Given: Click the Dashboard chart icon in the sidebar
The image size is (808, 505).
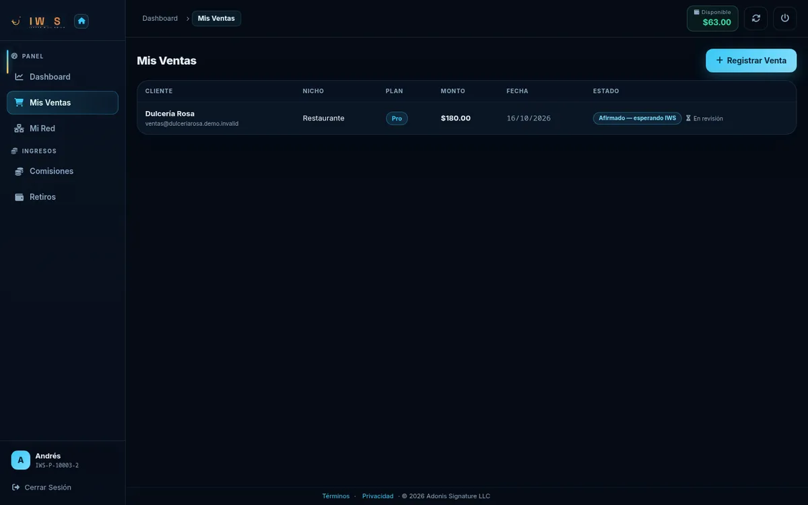Looking at the screenshot, I should (x=20, y=77).
